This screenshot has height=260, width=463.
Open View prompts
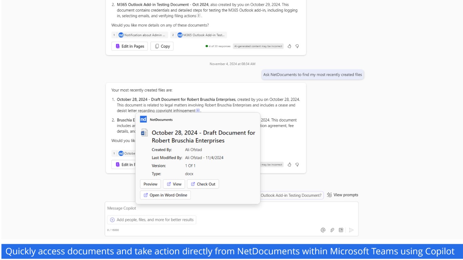[x=342, y=195]
